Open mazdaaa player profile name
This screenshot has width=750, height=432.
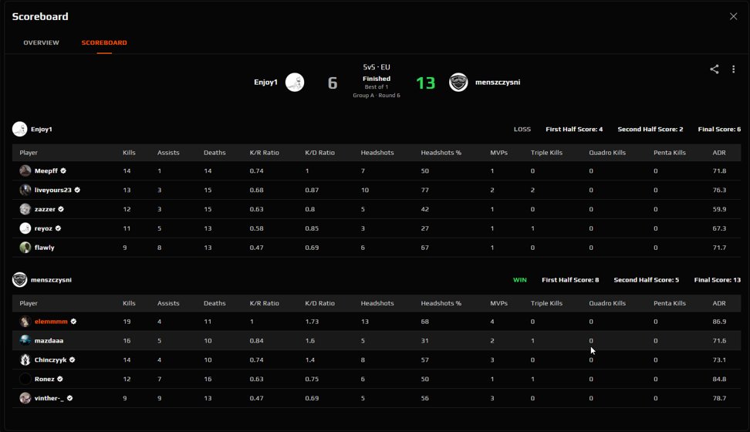point(49,341)
